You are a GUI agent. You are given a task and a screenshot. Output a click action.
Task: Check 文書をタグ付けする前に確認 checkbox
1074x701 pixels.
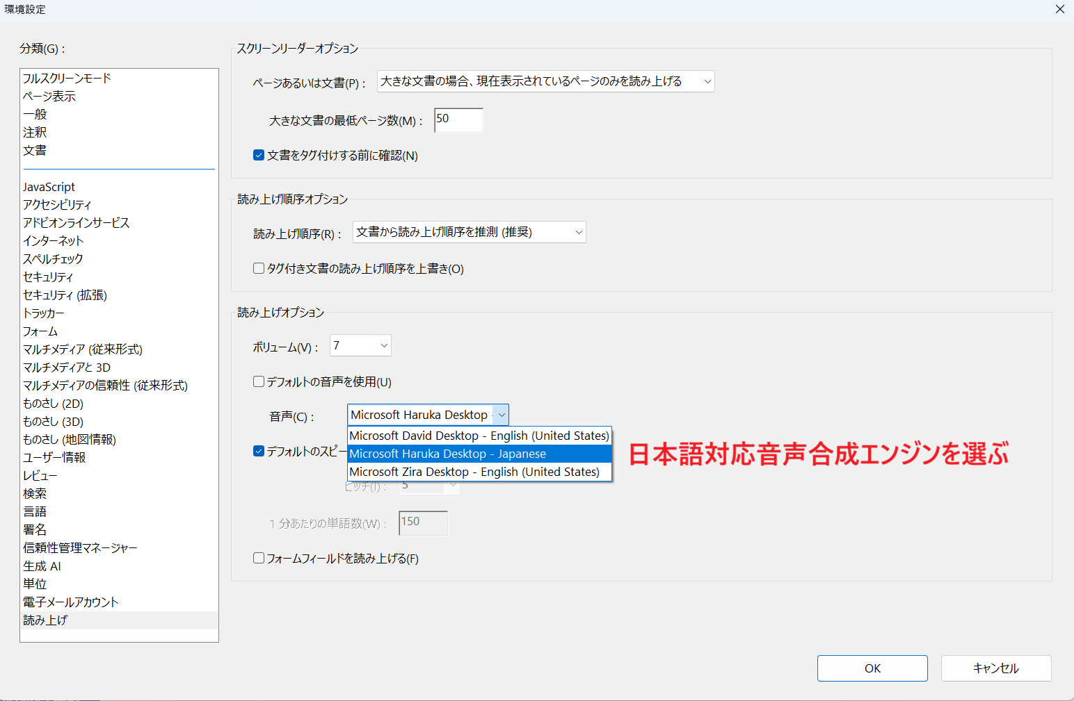point(259,156)
